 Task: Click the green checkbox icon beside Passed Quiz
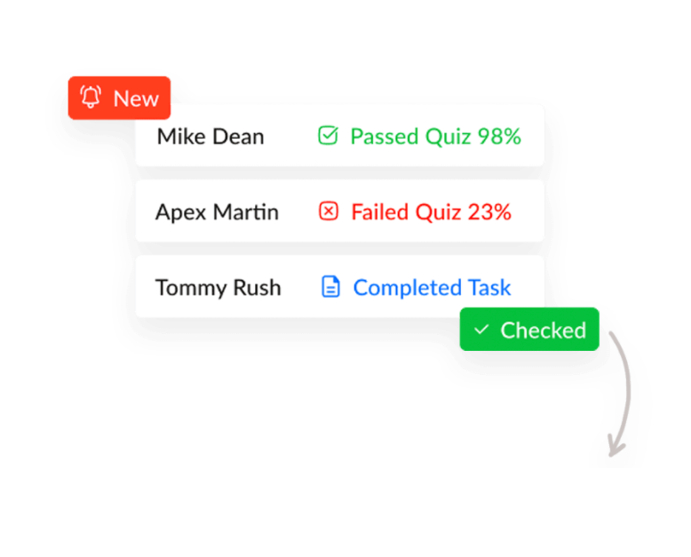pyautogui.click(x=328, y=136)
